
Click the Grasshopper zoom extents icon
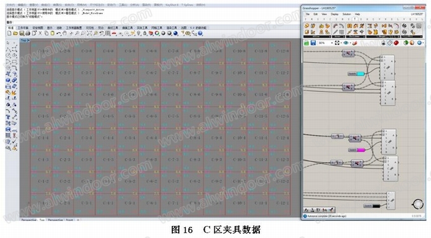point(337,43)
